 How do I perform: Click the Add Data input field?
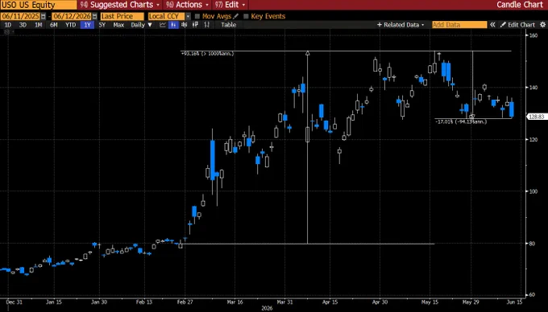(459, 25)
